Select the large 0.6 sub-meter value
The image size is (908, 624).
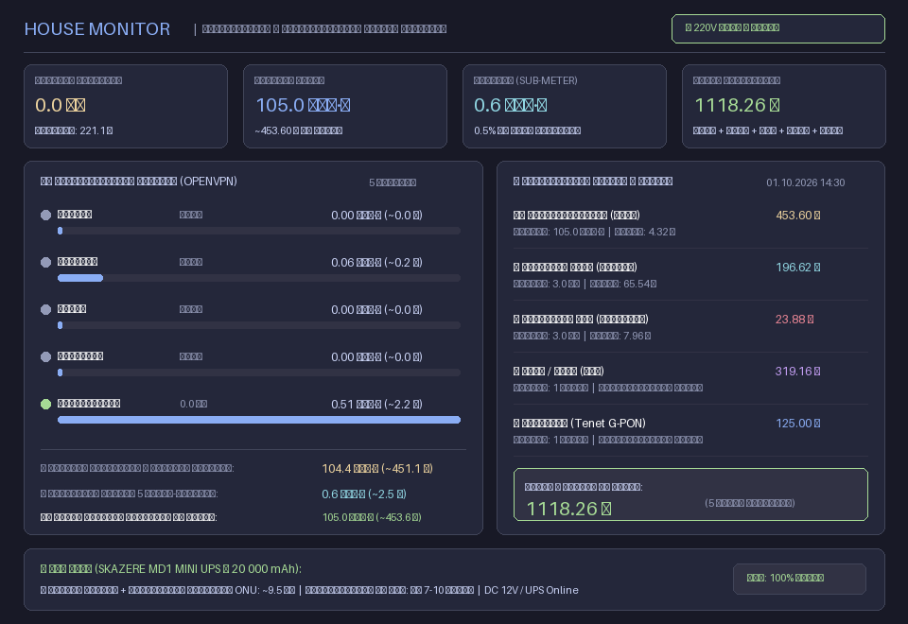pyautogui.click(x=510, y=105)
